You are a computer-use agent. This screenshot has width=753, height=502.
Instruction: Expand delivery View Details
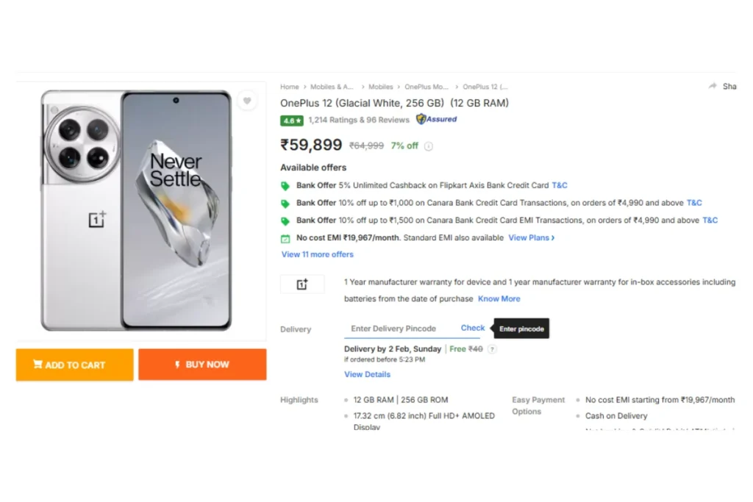368,374
